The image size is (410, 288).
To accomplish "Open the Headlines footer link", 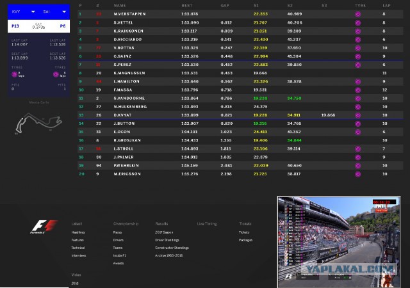I will pyautogui.click(x=78, y=232).
